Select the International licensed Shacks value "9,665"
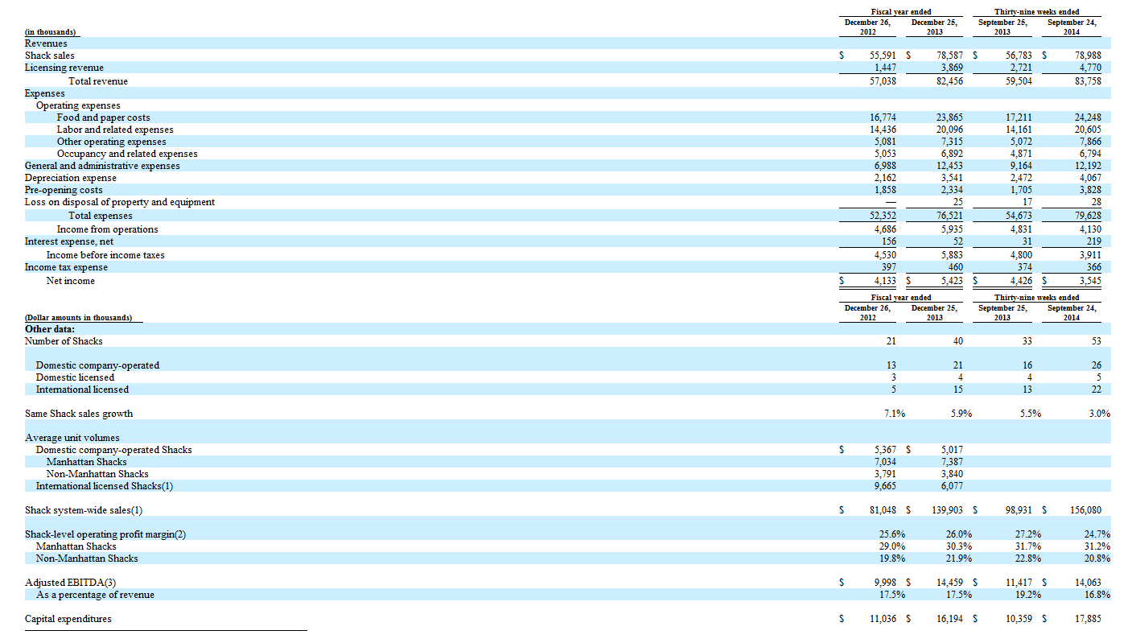This screenshot has width=1128, height=643. (885, 486)
